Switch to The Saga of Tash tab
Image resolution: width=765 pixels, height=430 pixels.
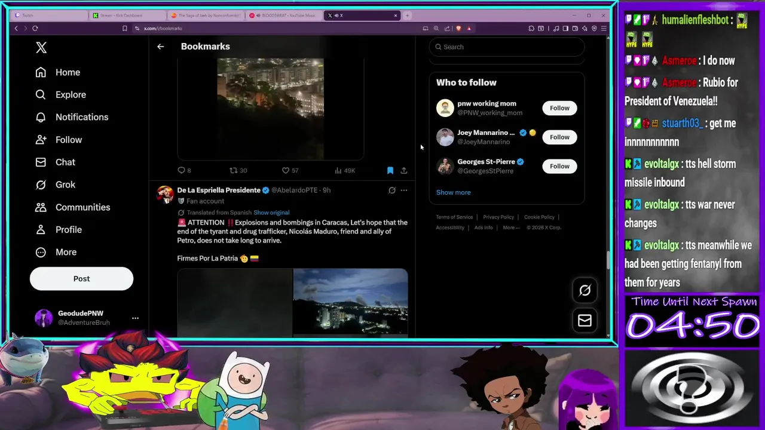[x=206, y=16]
